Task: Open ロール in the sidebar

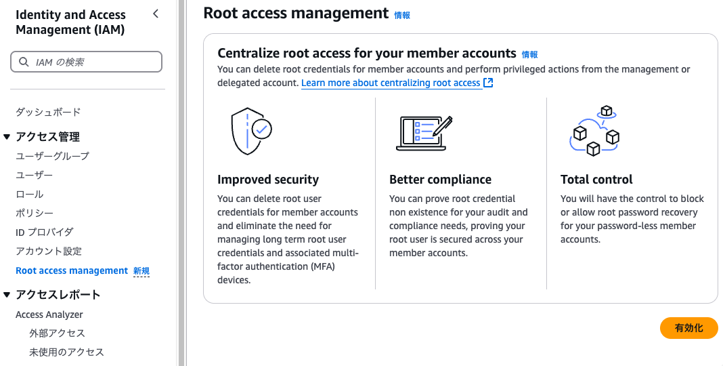Action: pyautogui.click(x=30, y=195)
